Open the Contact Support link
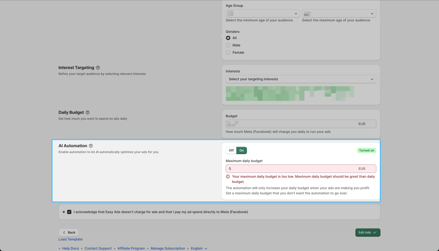439x251 pixels. tap(98, 248)
